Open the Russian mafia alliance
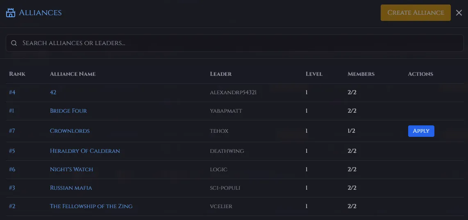Screen dimensions: 468x220 point(71,188)
